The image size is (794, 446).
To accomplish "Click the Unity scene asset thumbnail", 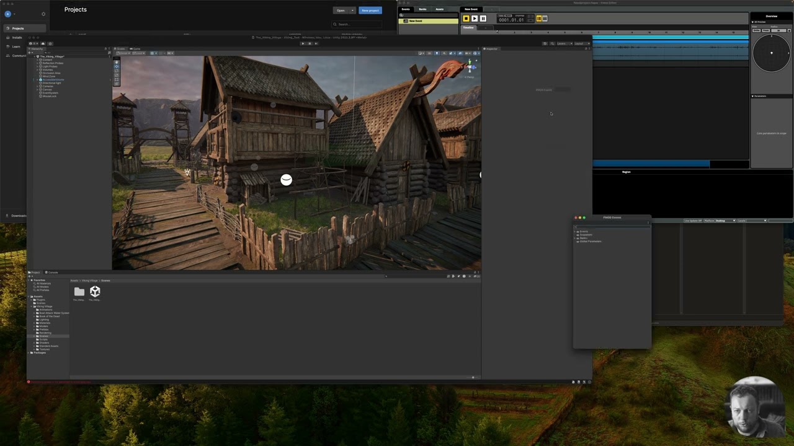I will pyautogui.click(x=95, y=291).
